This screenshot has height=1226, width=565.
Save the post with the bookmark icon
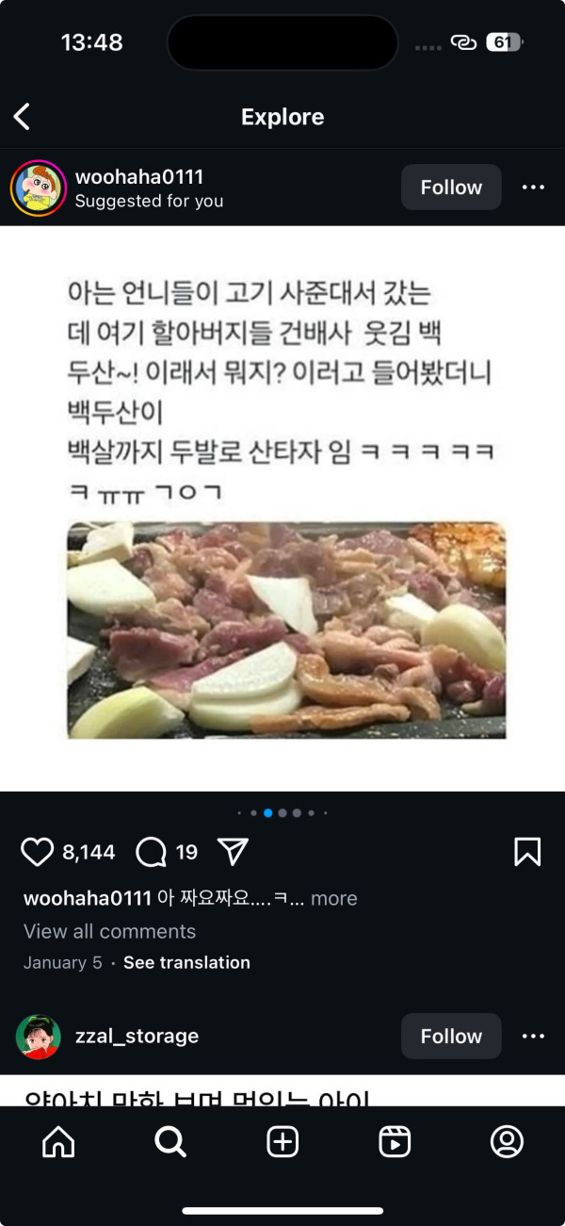(x=527, y=852)
